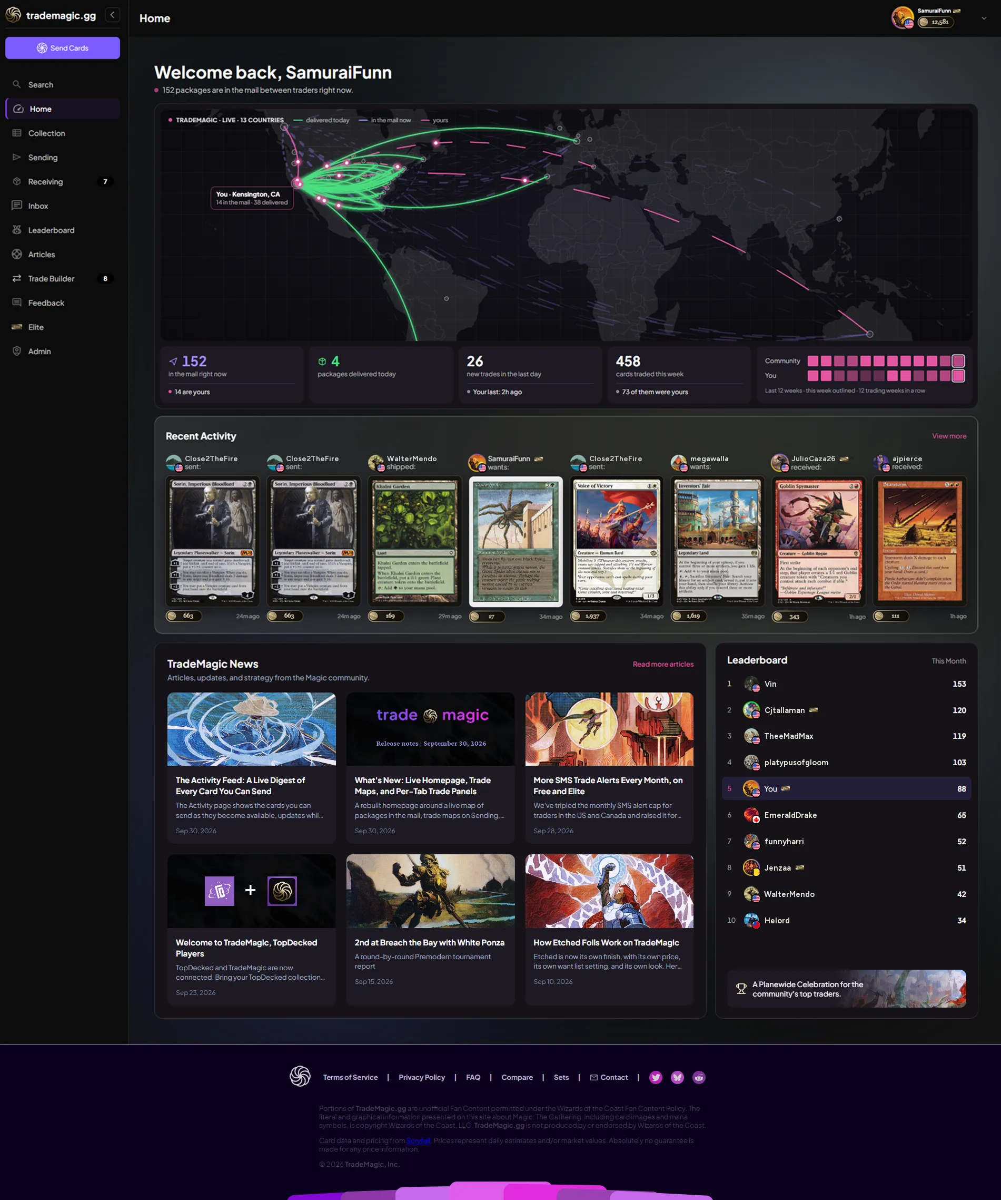1001x1200 pixels.
Task: Collapse the sidebar with the chevron button
Action: 113,15
